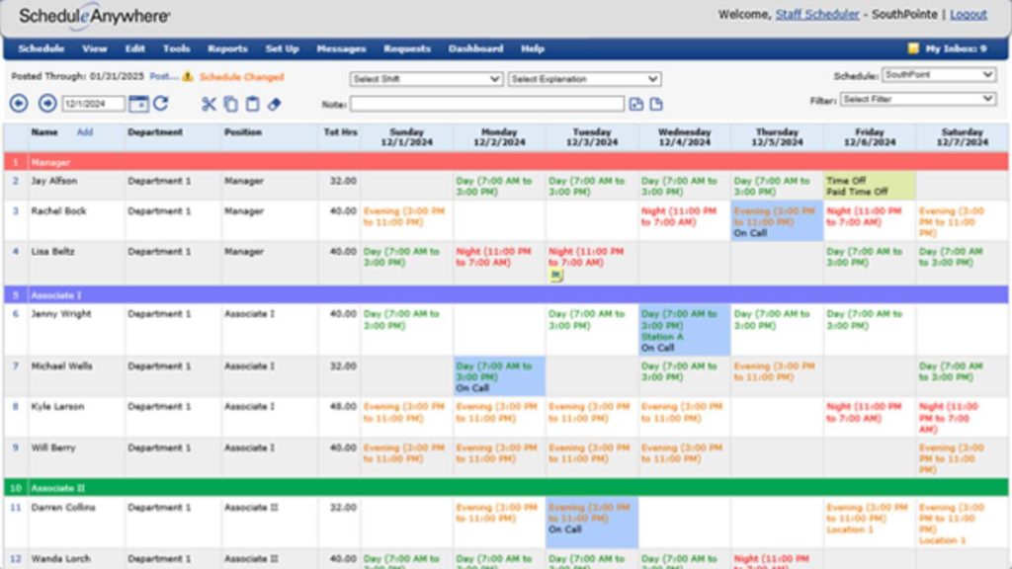
Task: Select the Eraser tool
Action: click(x=275, y=102)
